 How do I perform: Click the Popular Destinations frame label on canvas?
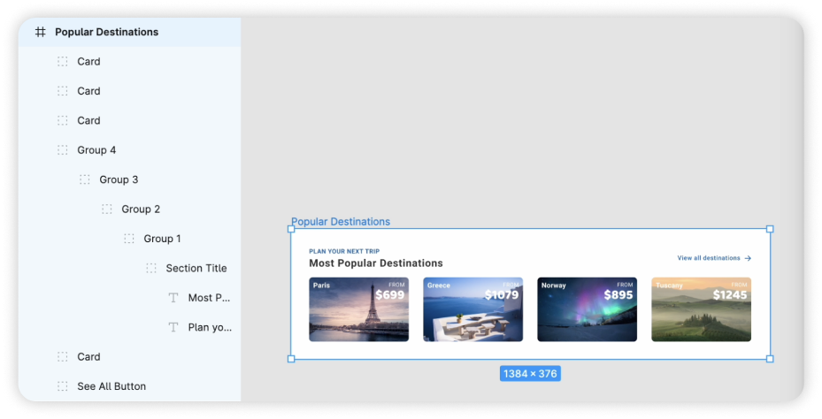341,222
